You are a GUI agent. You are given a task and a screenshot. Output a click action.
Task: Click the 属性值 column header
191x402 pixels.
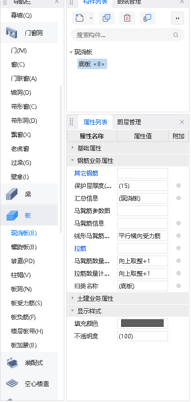coord(143,136)
